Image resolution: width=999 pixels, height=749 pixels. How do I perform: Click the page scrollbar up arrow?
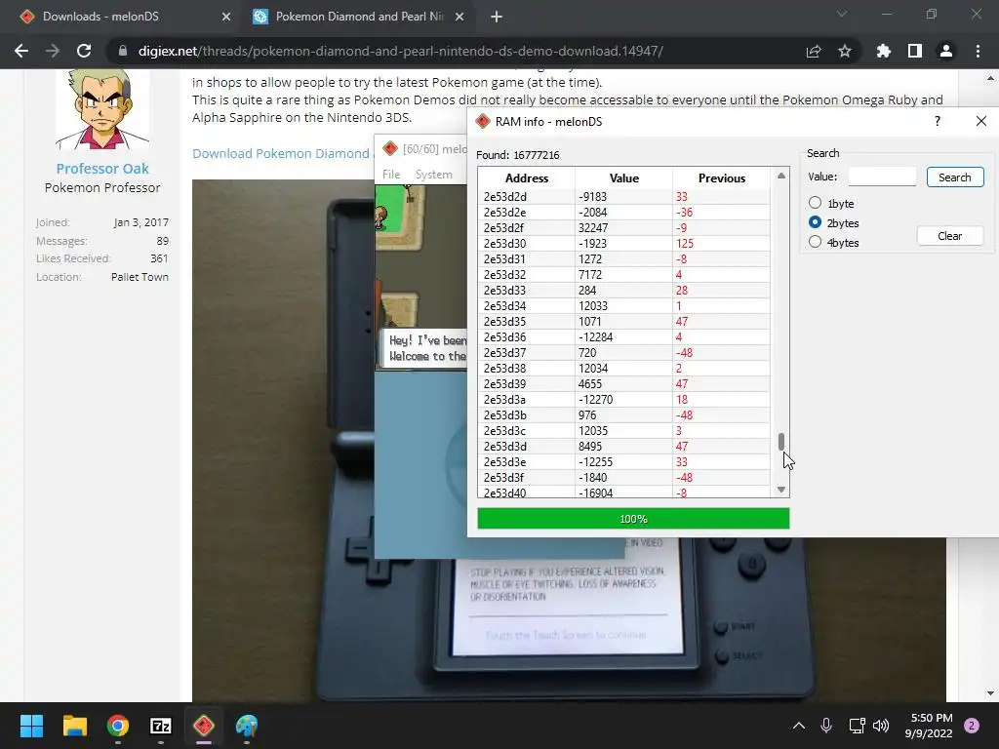(x=990, y=79)
